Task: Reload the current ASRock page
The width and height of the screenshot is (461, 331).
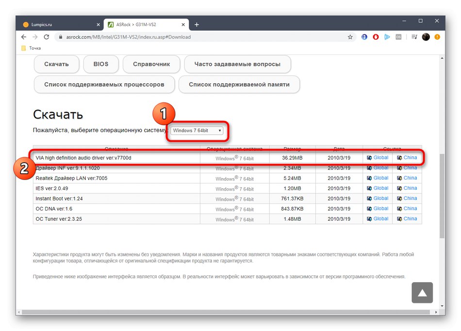Action: tap(46, 37)
